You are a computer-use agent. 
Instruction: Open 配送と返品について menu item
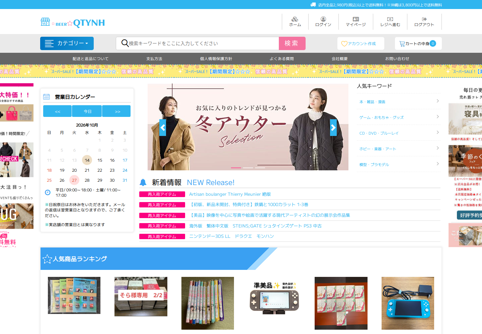[x=91, y=59]
